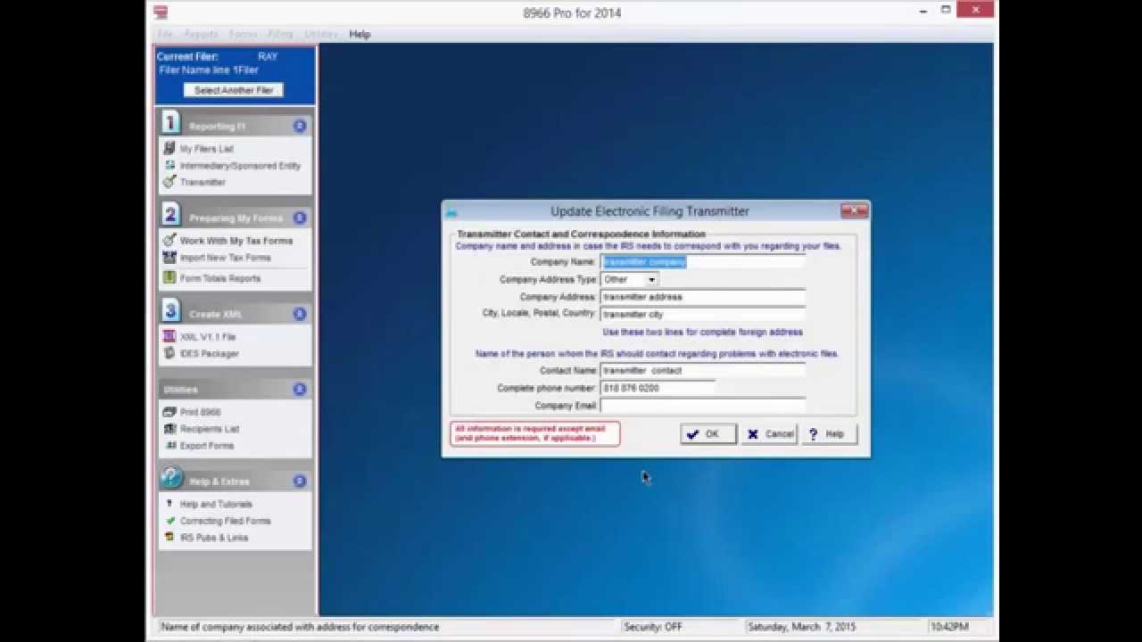
Task: Focus the Company Address field
Action: click(x=703, y=297)
